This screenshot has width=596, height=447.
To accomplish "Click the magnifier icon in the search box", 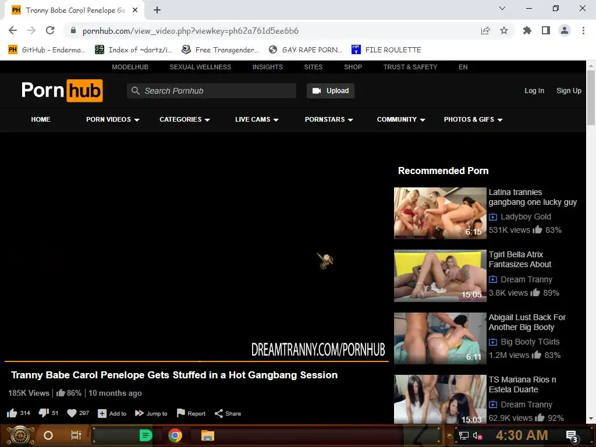I will (x=135, y=91).
